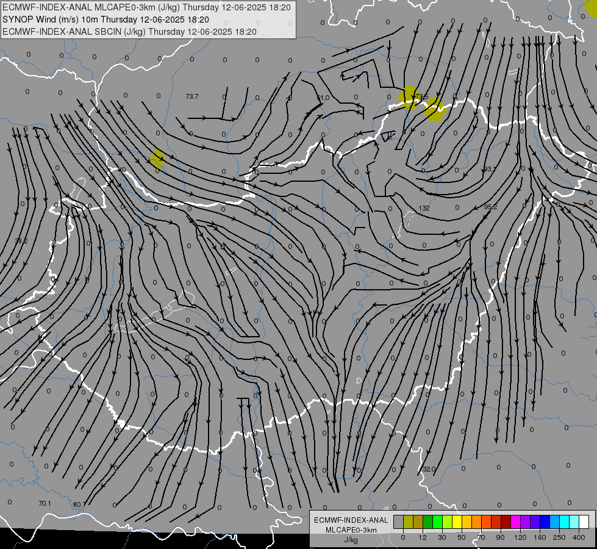
Task: Click the sky blue legend swatch
Action: (x=555, y=522)
